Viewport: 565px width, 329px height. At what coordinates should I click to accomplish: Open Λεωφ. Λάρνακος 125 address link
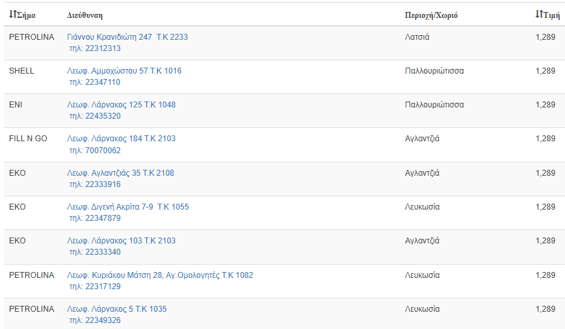coord(121,105)
